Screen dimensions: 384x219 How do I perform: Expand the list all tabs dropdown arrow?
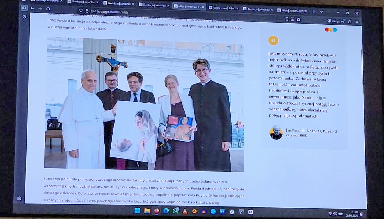point(321,11)
